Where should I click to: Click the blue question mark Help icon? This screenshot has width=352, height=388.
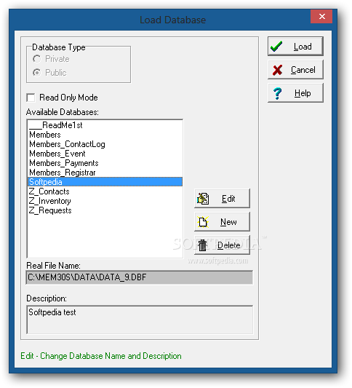(x=277, y=93)
